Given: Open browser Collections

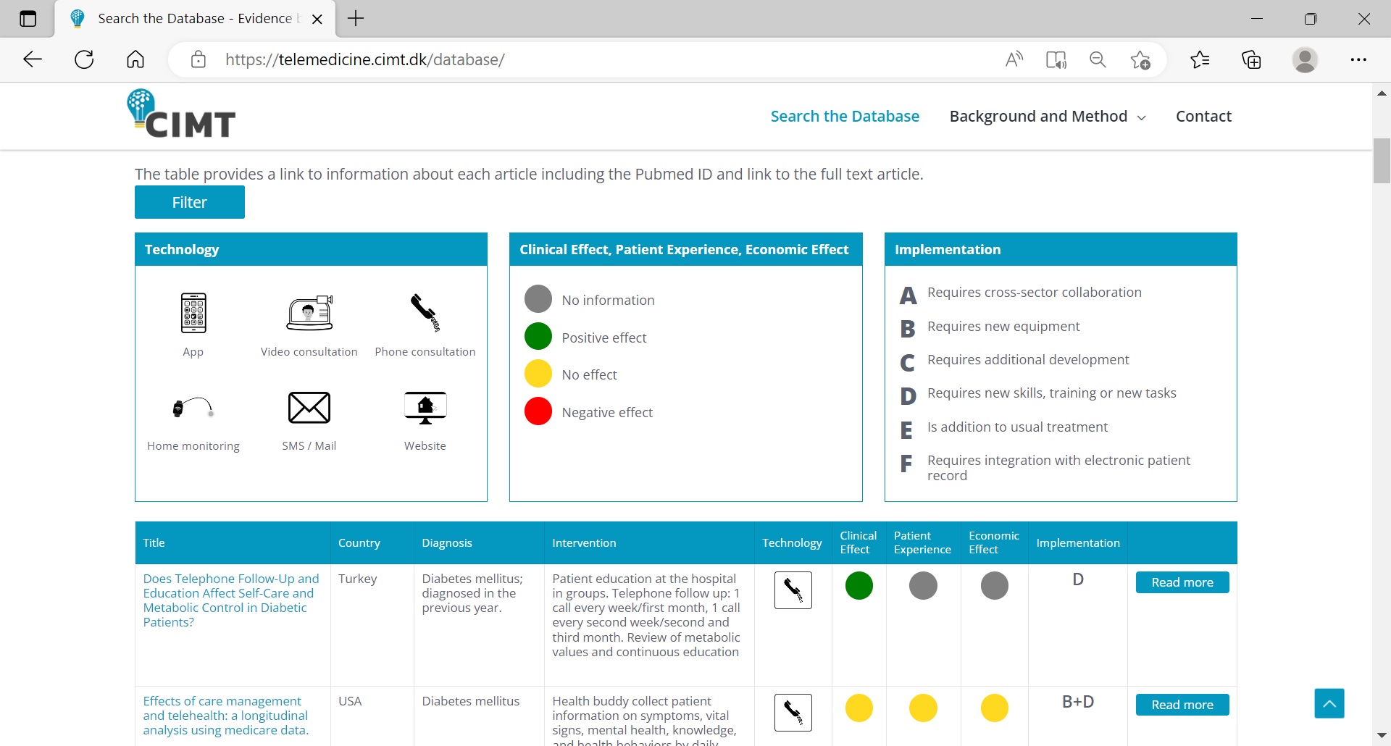Looking at the screenshot, I should tap(1252, 59).
